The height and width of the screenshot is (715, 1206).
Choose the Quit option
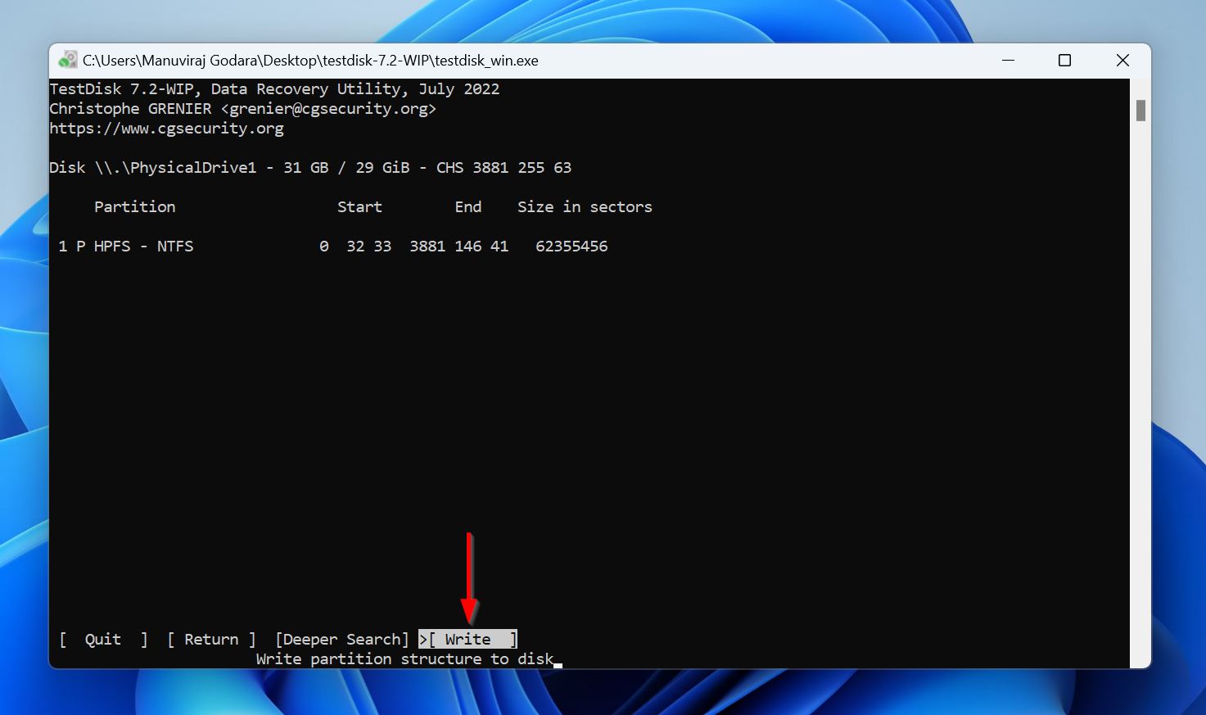103,640
